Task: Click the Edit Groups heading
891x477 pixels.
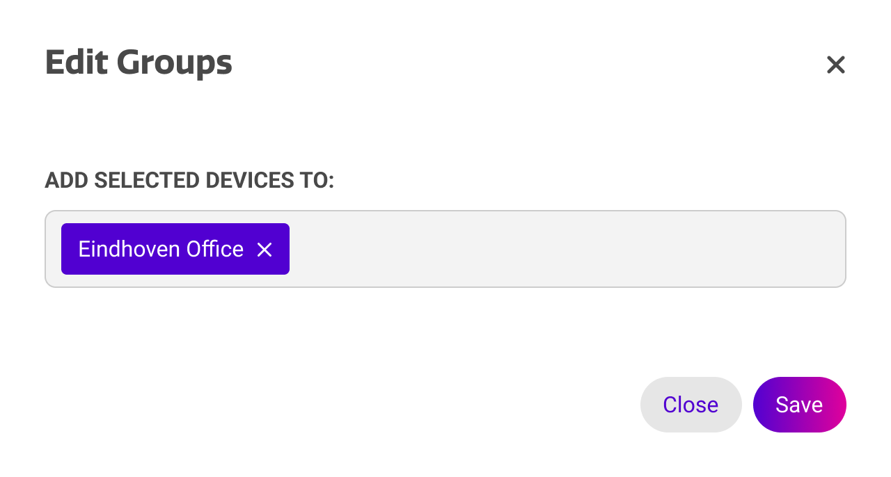Action: pos(139,63)
